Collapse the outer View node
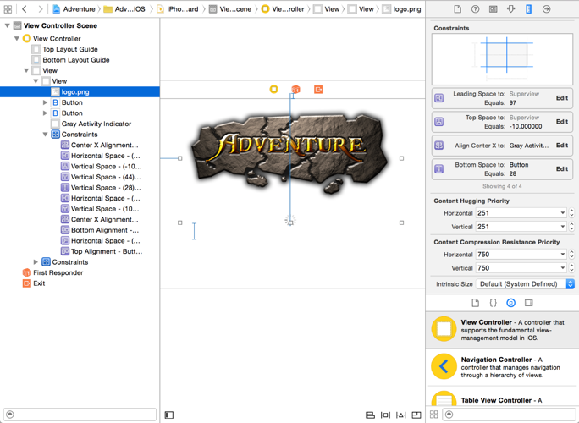579x423 pixels. (26, 70)
